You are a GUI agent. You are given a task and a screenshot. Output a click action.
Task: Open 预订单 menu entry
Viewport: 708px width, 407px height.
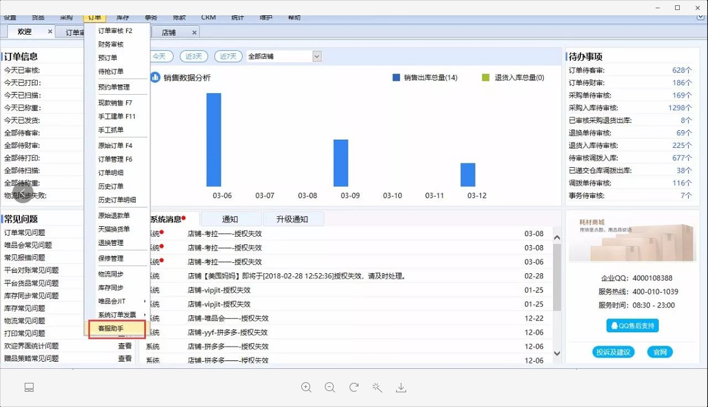coord(108,58)
